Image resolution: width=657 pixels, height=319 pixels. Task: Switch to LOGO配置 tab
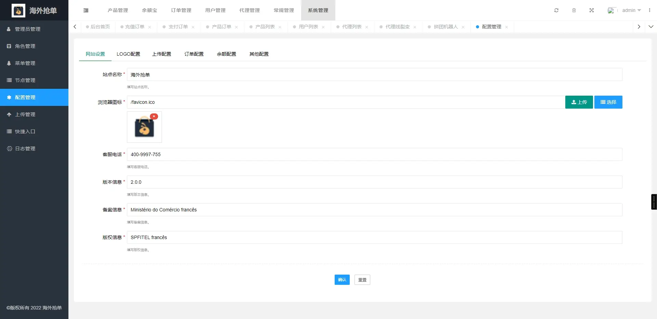click(x=128, y=54)
